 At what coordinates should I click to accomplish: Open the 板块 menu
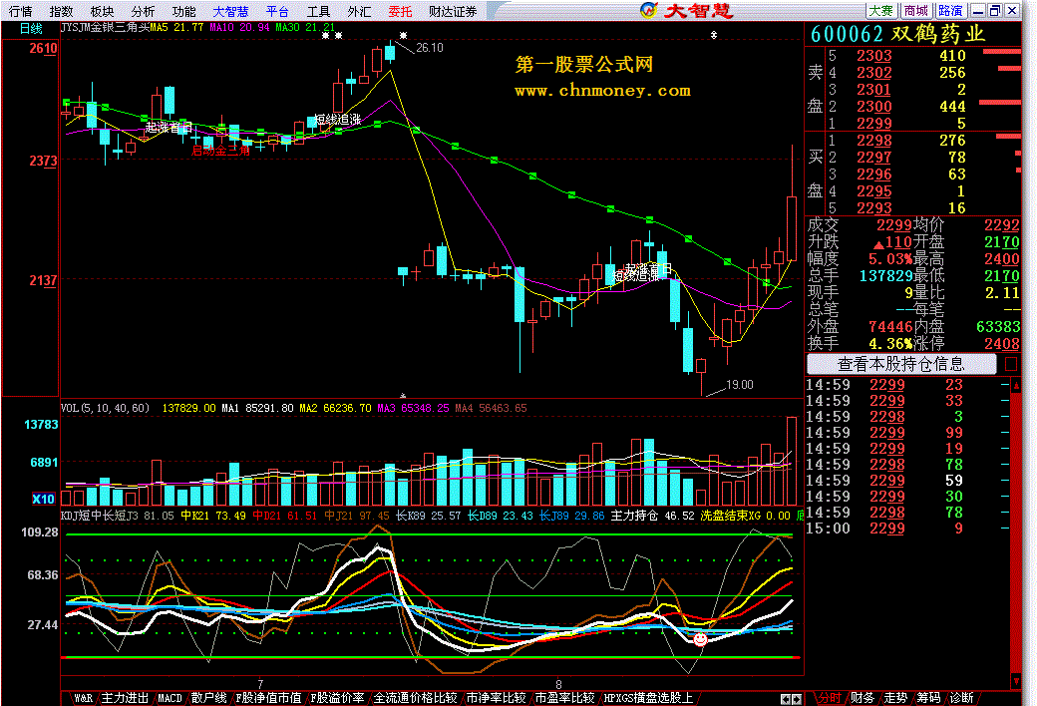[102, 11]
